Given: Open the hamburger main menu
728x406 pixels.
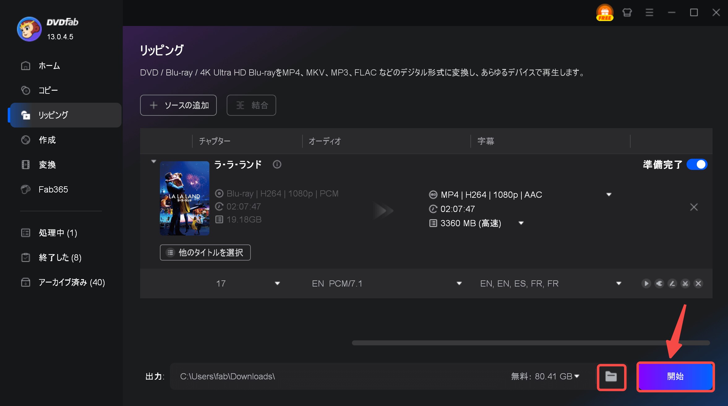Looking at the screenshot, I should click(x=649, y=13).
